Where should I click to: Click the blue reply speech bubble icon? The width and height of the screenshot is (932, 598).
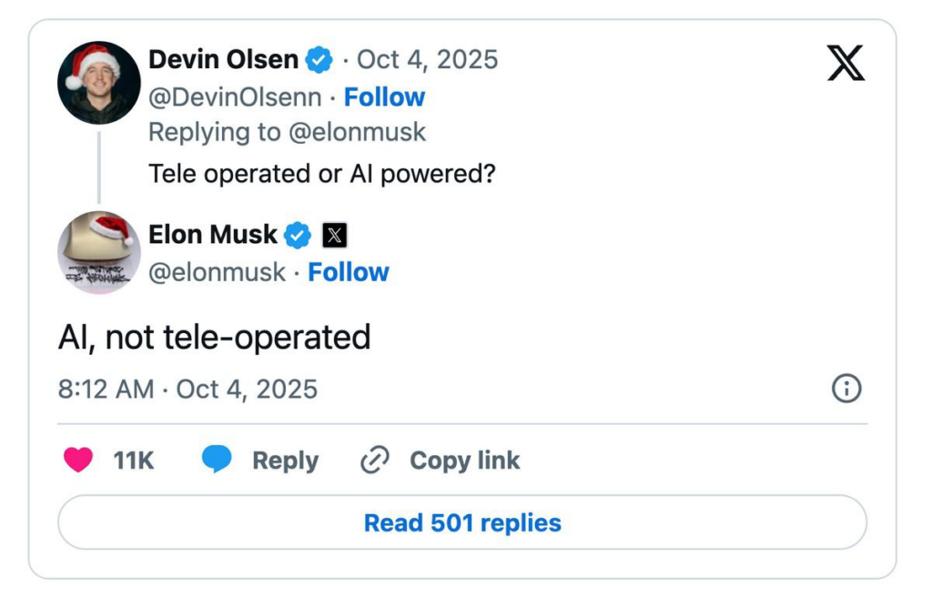[x=217, y=461]
